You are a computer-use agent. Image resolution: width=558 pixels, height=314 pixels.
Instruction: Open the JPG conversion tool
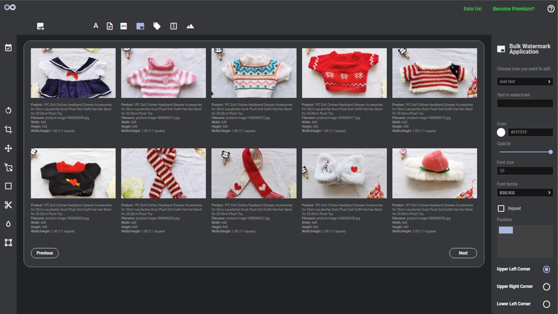(123, 26)
